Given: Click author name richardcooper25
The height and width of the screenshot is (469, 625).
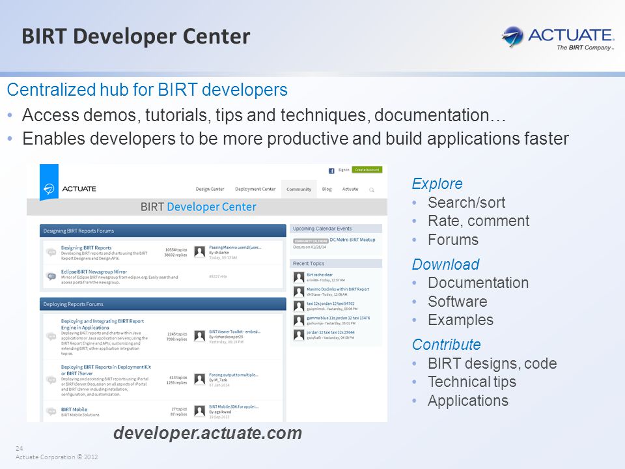Looking at the screenshot, I should [x=229, y=337].
